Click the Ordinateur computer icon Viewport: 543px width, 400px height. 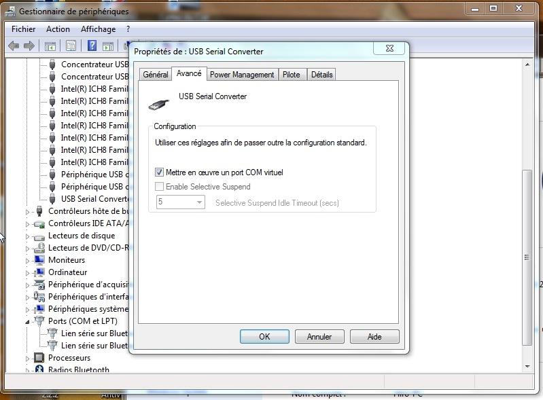coord(39,272)
